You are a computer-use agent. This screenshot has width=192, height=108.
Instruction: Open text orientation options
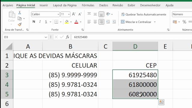point(109,14)
